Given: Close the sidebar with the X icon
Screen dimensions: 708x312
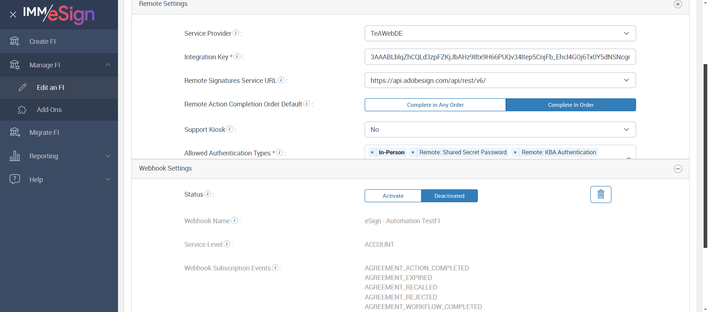Looking at the screenshot, I should coord(13,15).
